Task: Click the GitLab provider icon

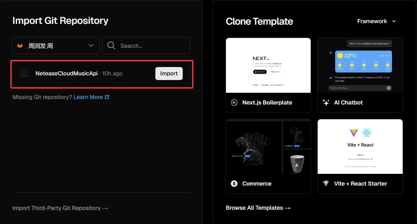Action: 20,45
